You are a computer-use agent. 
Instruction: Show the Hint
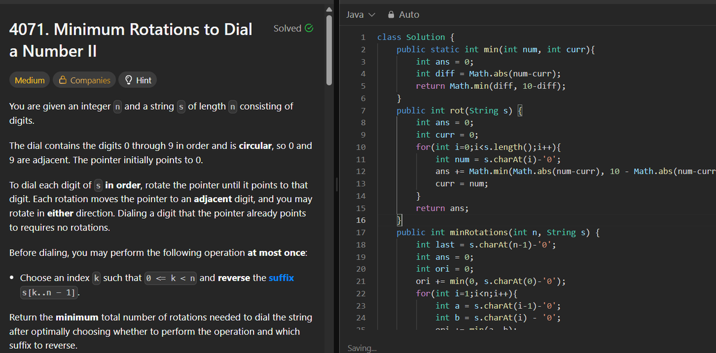click(x=137, y=80)
